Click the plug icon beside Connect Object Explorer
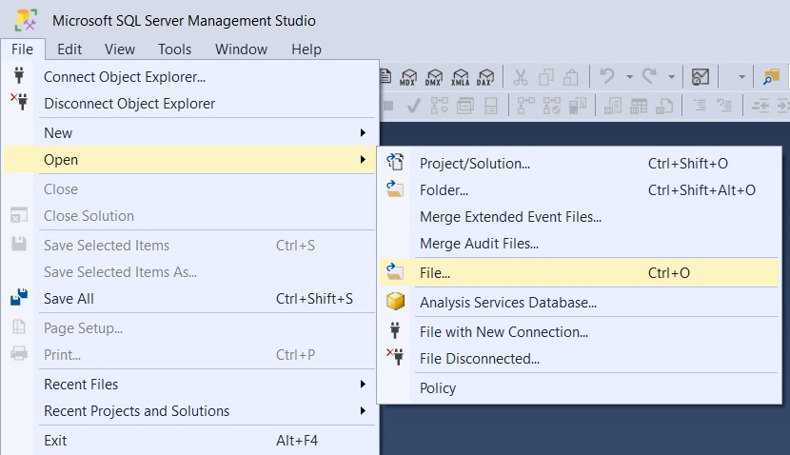Image resolution: width=790 pixels, height=455 pixels. tap(19, 75)
